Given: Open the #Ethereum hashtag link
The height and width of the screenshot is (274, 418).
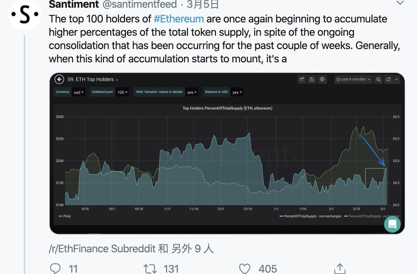Looking at the screenshot, I should (x=179, y=19).
